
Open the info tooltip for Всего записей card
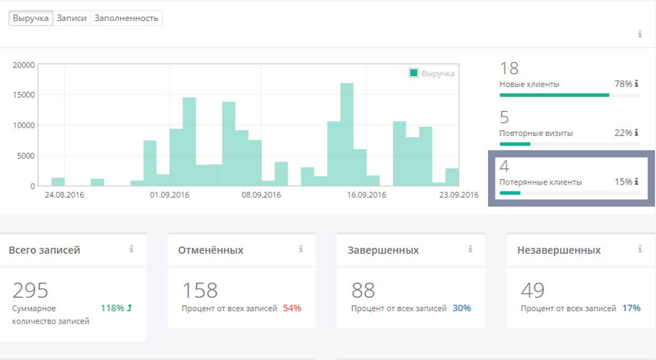(x=132, y=249)
